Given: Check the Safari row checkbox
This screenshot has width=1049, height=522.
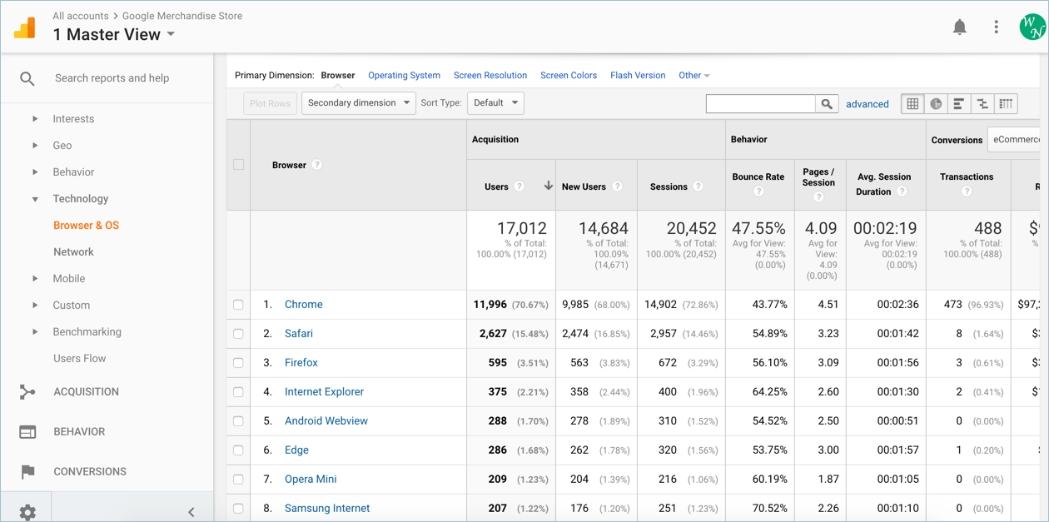Looking at the screenshot, I should pyautogui.click(x=239, y=334).
